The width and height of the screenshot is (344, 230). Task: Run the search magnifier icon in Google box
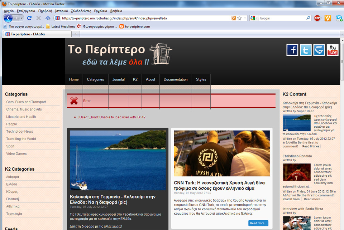click(x=308, y=18)
